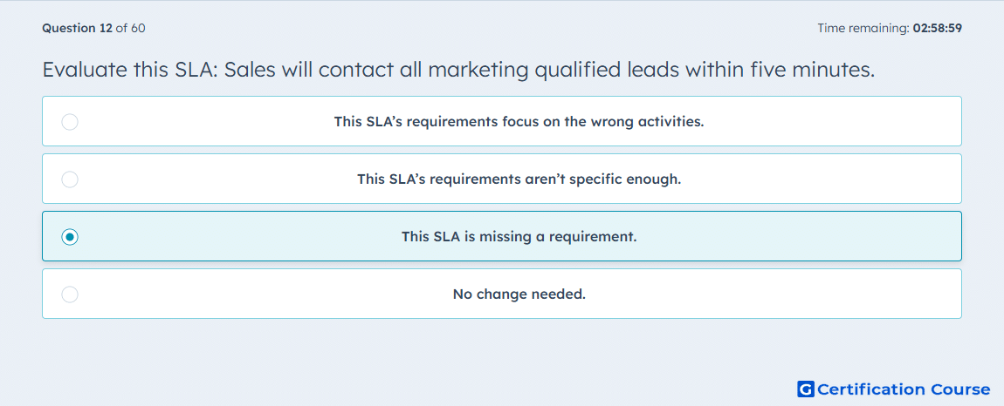The image size is (1004, 406).
Task: Select radio button for No change needed
Action: coord(70,294)
